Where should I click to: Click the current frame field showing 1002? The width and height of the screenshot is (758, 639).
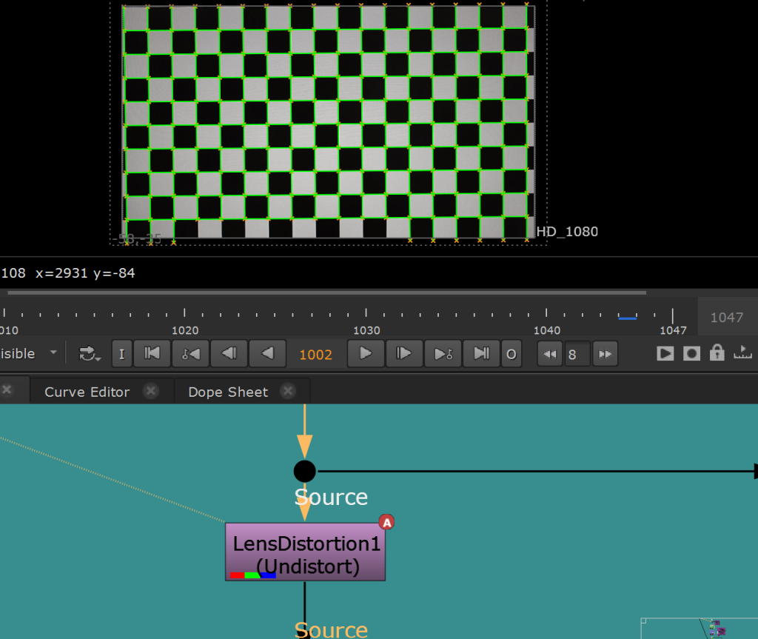tap(316, 355)
